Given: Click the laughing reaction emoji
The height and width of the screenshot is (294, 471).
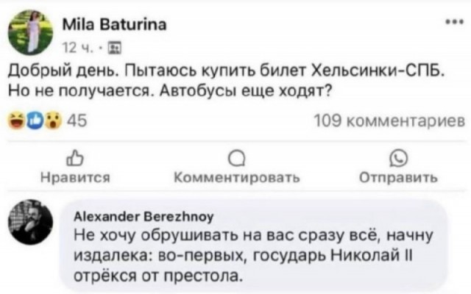Looking at the screenshot, I should coord(15,121).
